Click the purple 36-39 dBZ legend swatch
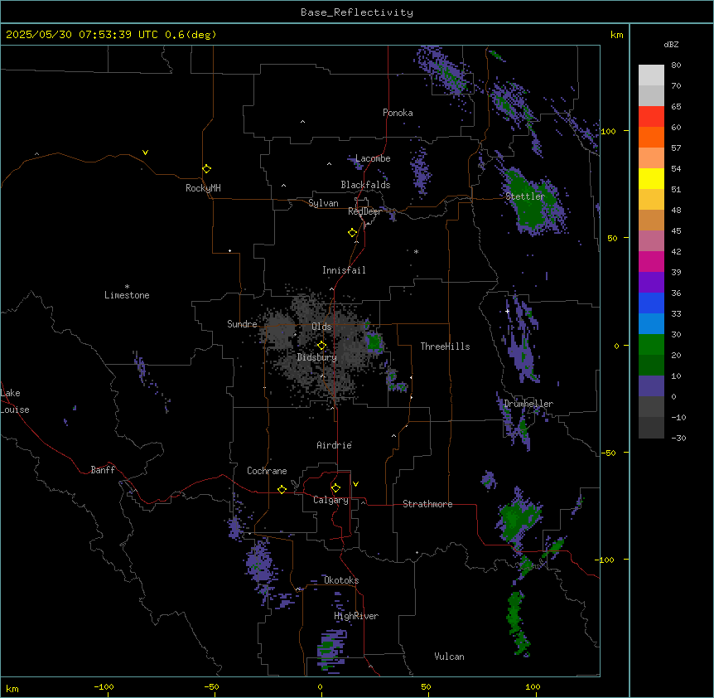 pyautogui.click(x=651, y=283)
